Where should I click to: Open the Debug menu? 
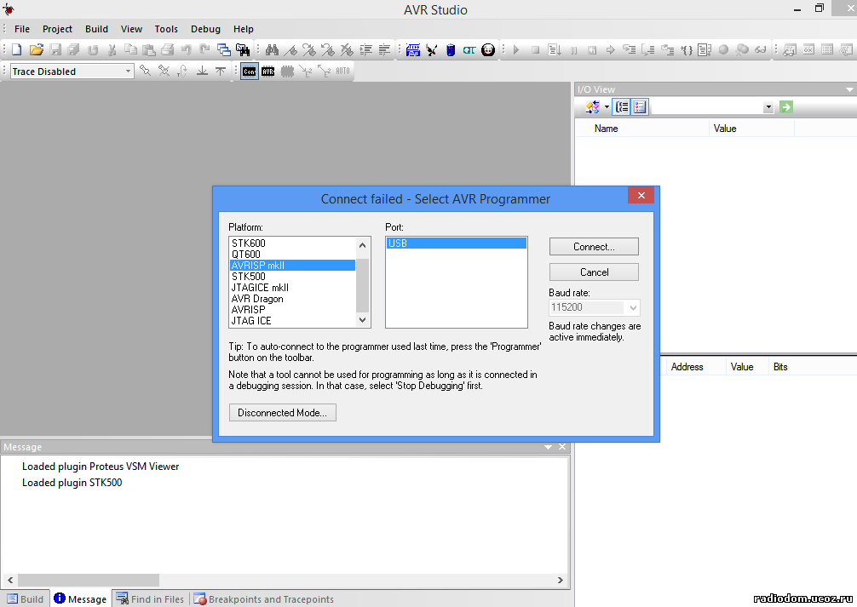click(x=205, y=29)
